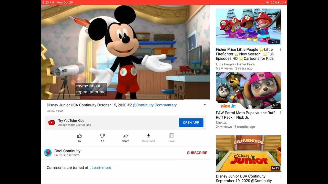Open PAW Patrol Moto Pups vs. Ruff-Ruff title

246,115
